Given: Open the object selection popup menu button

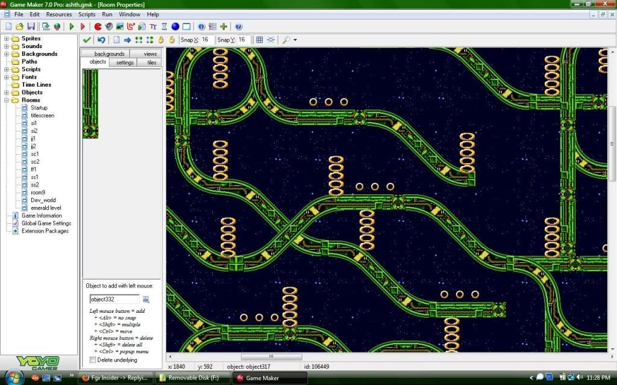Looking at the screenshot, I should pos(146,299).
